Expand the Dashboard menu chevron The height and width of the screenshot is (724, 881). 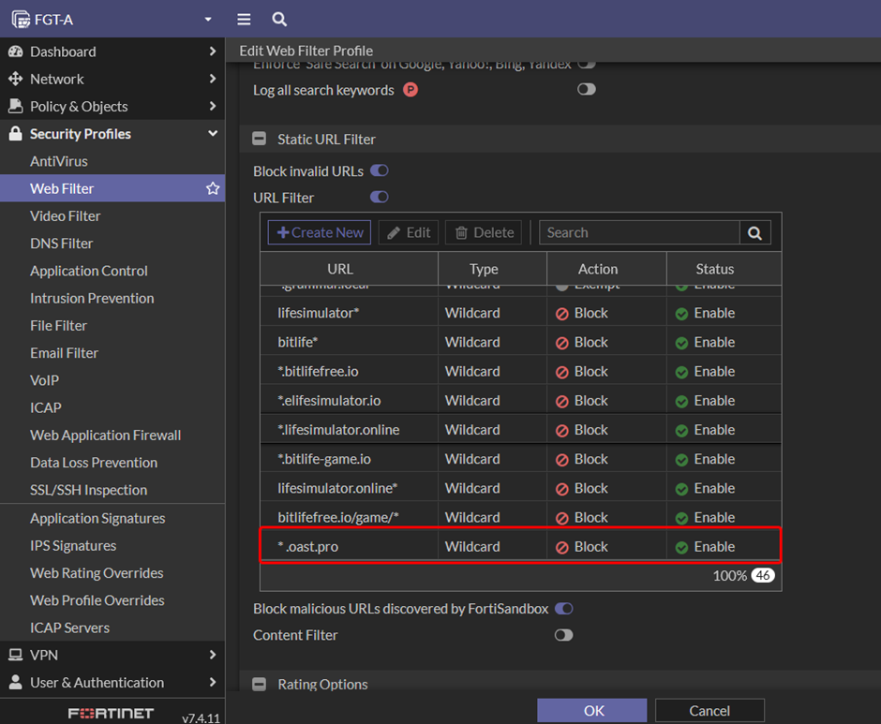(x=213, y=52)
